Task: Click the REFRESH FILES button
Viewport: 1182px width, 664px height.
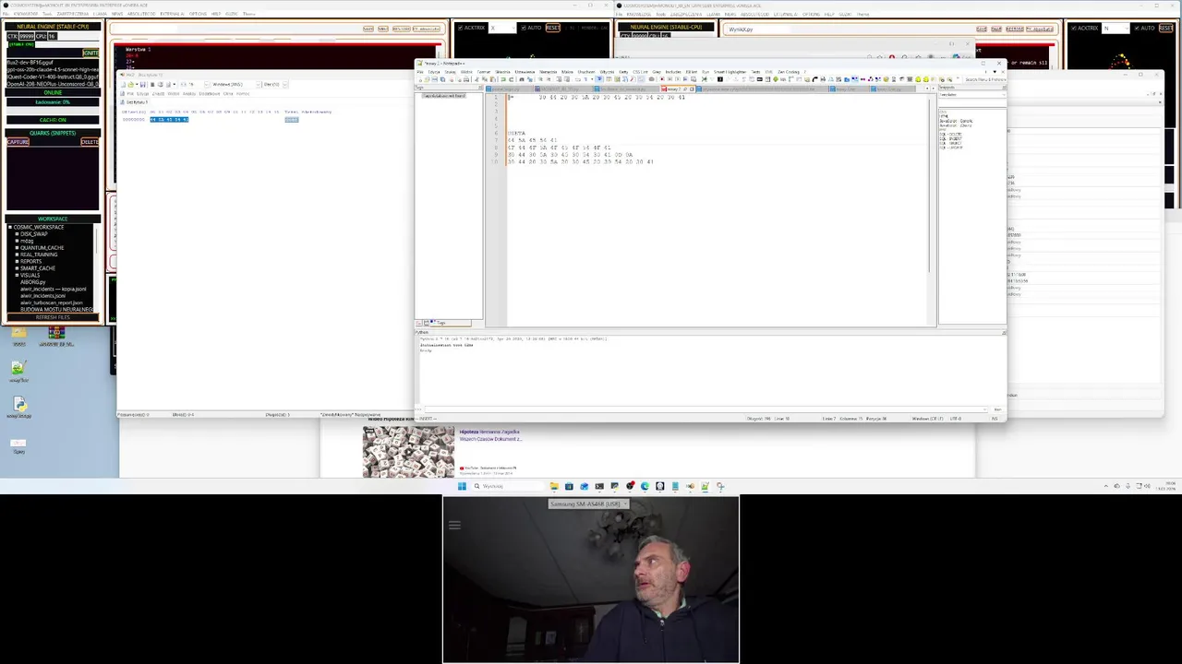Action: [x=53, y=317]
